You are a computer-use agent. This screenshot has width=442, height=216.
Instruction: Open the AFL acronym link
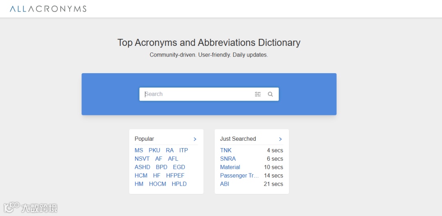click(173, 159)
